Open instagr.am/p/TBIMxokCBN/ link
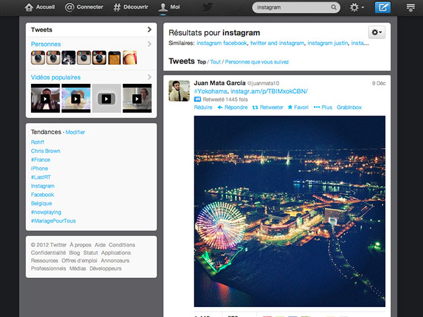The height and width of the screenshot is (317, 423). [269, 91]
